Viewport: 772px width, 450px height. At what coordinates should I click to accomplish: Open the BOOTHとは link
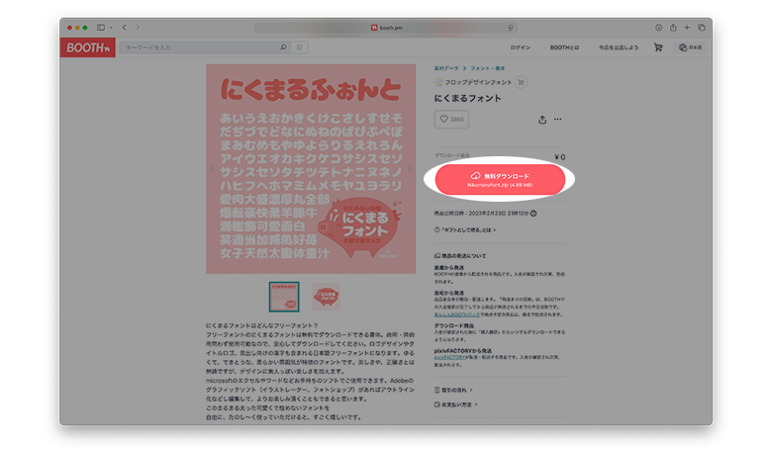pyautogui.click(x=564, y=47)
